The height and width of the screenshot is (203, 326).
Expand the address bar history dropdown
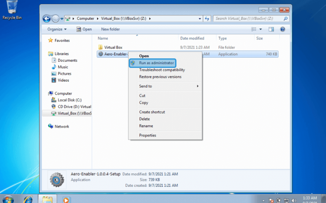(200, 19)
